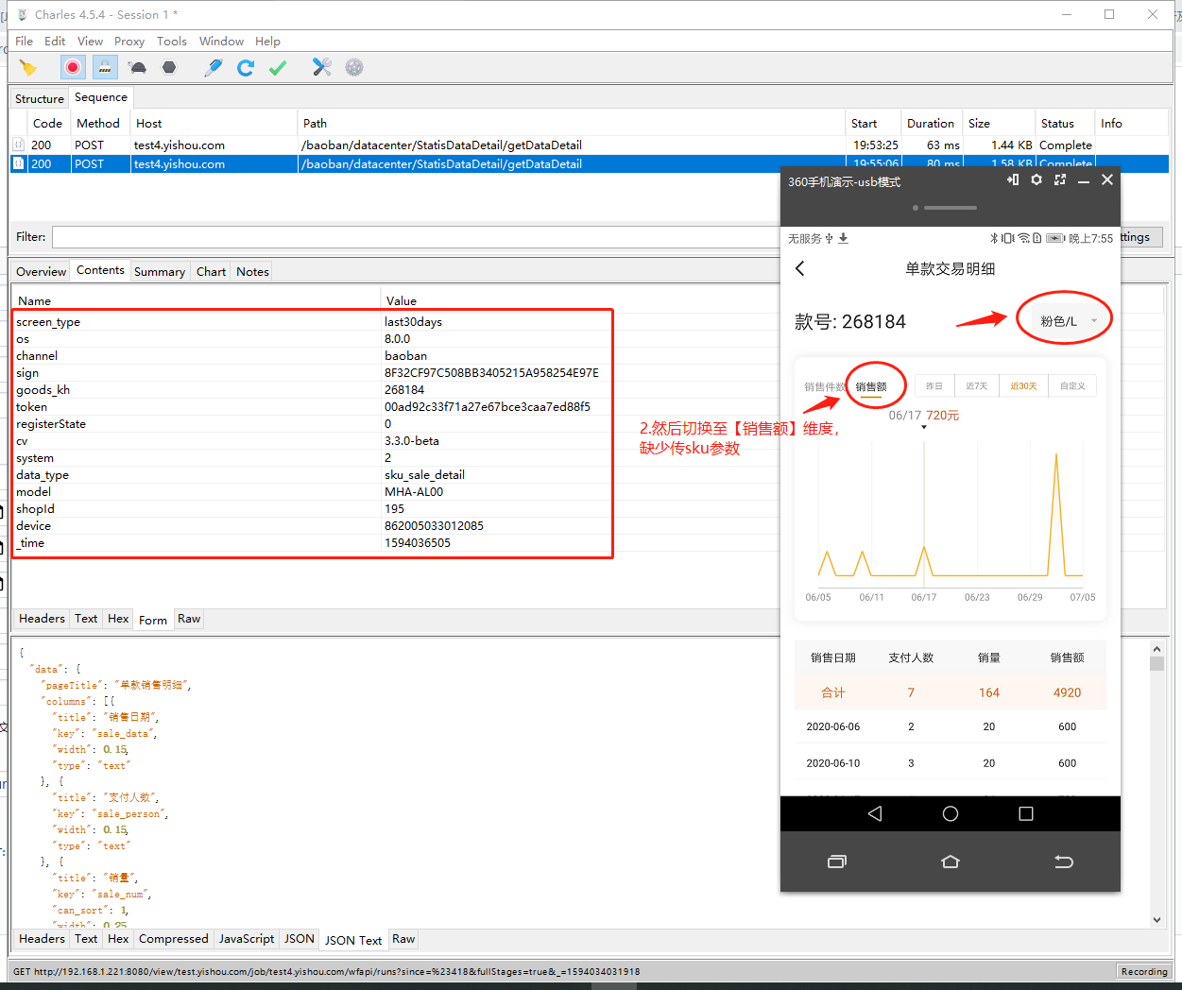The width and height of the screenshot is (1182, 990).
Task: Show response JSON Text tab
Action: [353, 940]
